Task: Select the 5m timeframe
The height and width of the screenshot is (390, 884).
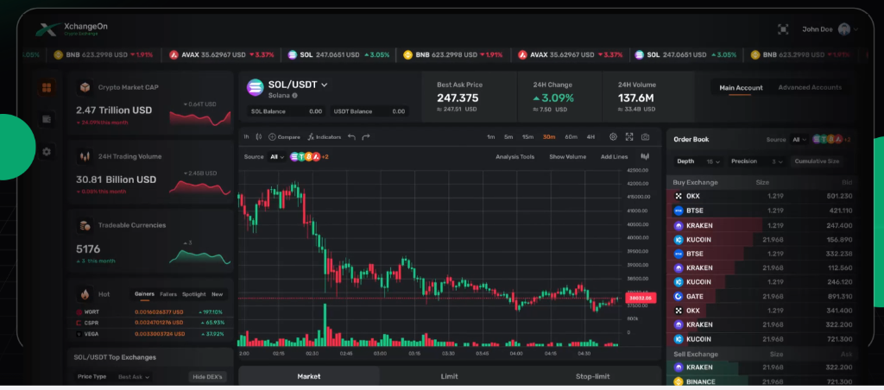Action: pyautogui.click(x=508, y=137)
